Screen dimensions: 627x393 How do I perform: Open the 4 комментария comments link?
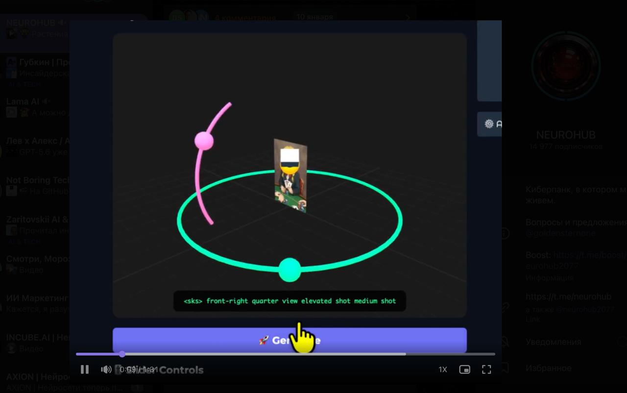pos(245,18)
